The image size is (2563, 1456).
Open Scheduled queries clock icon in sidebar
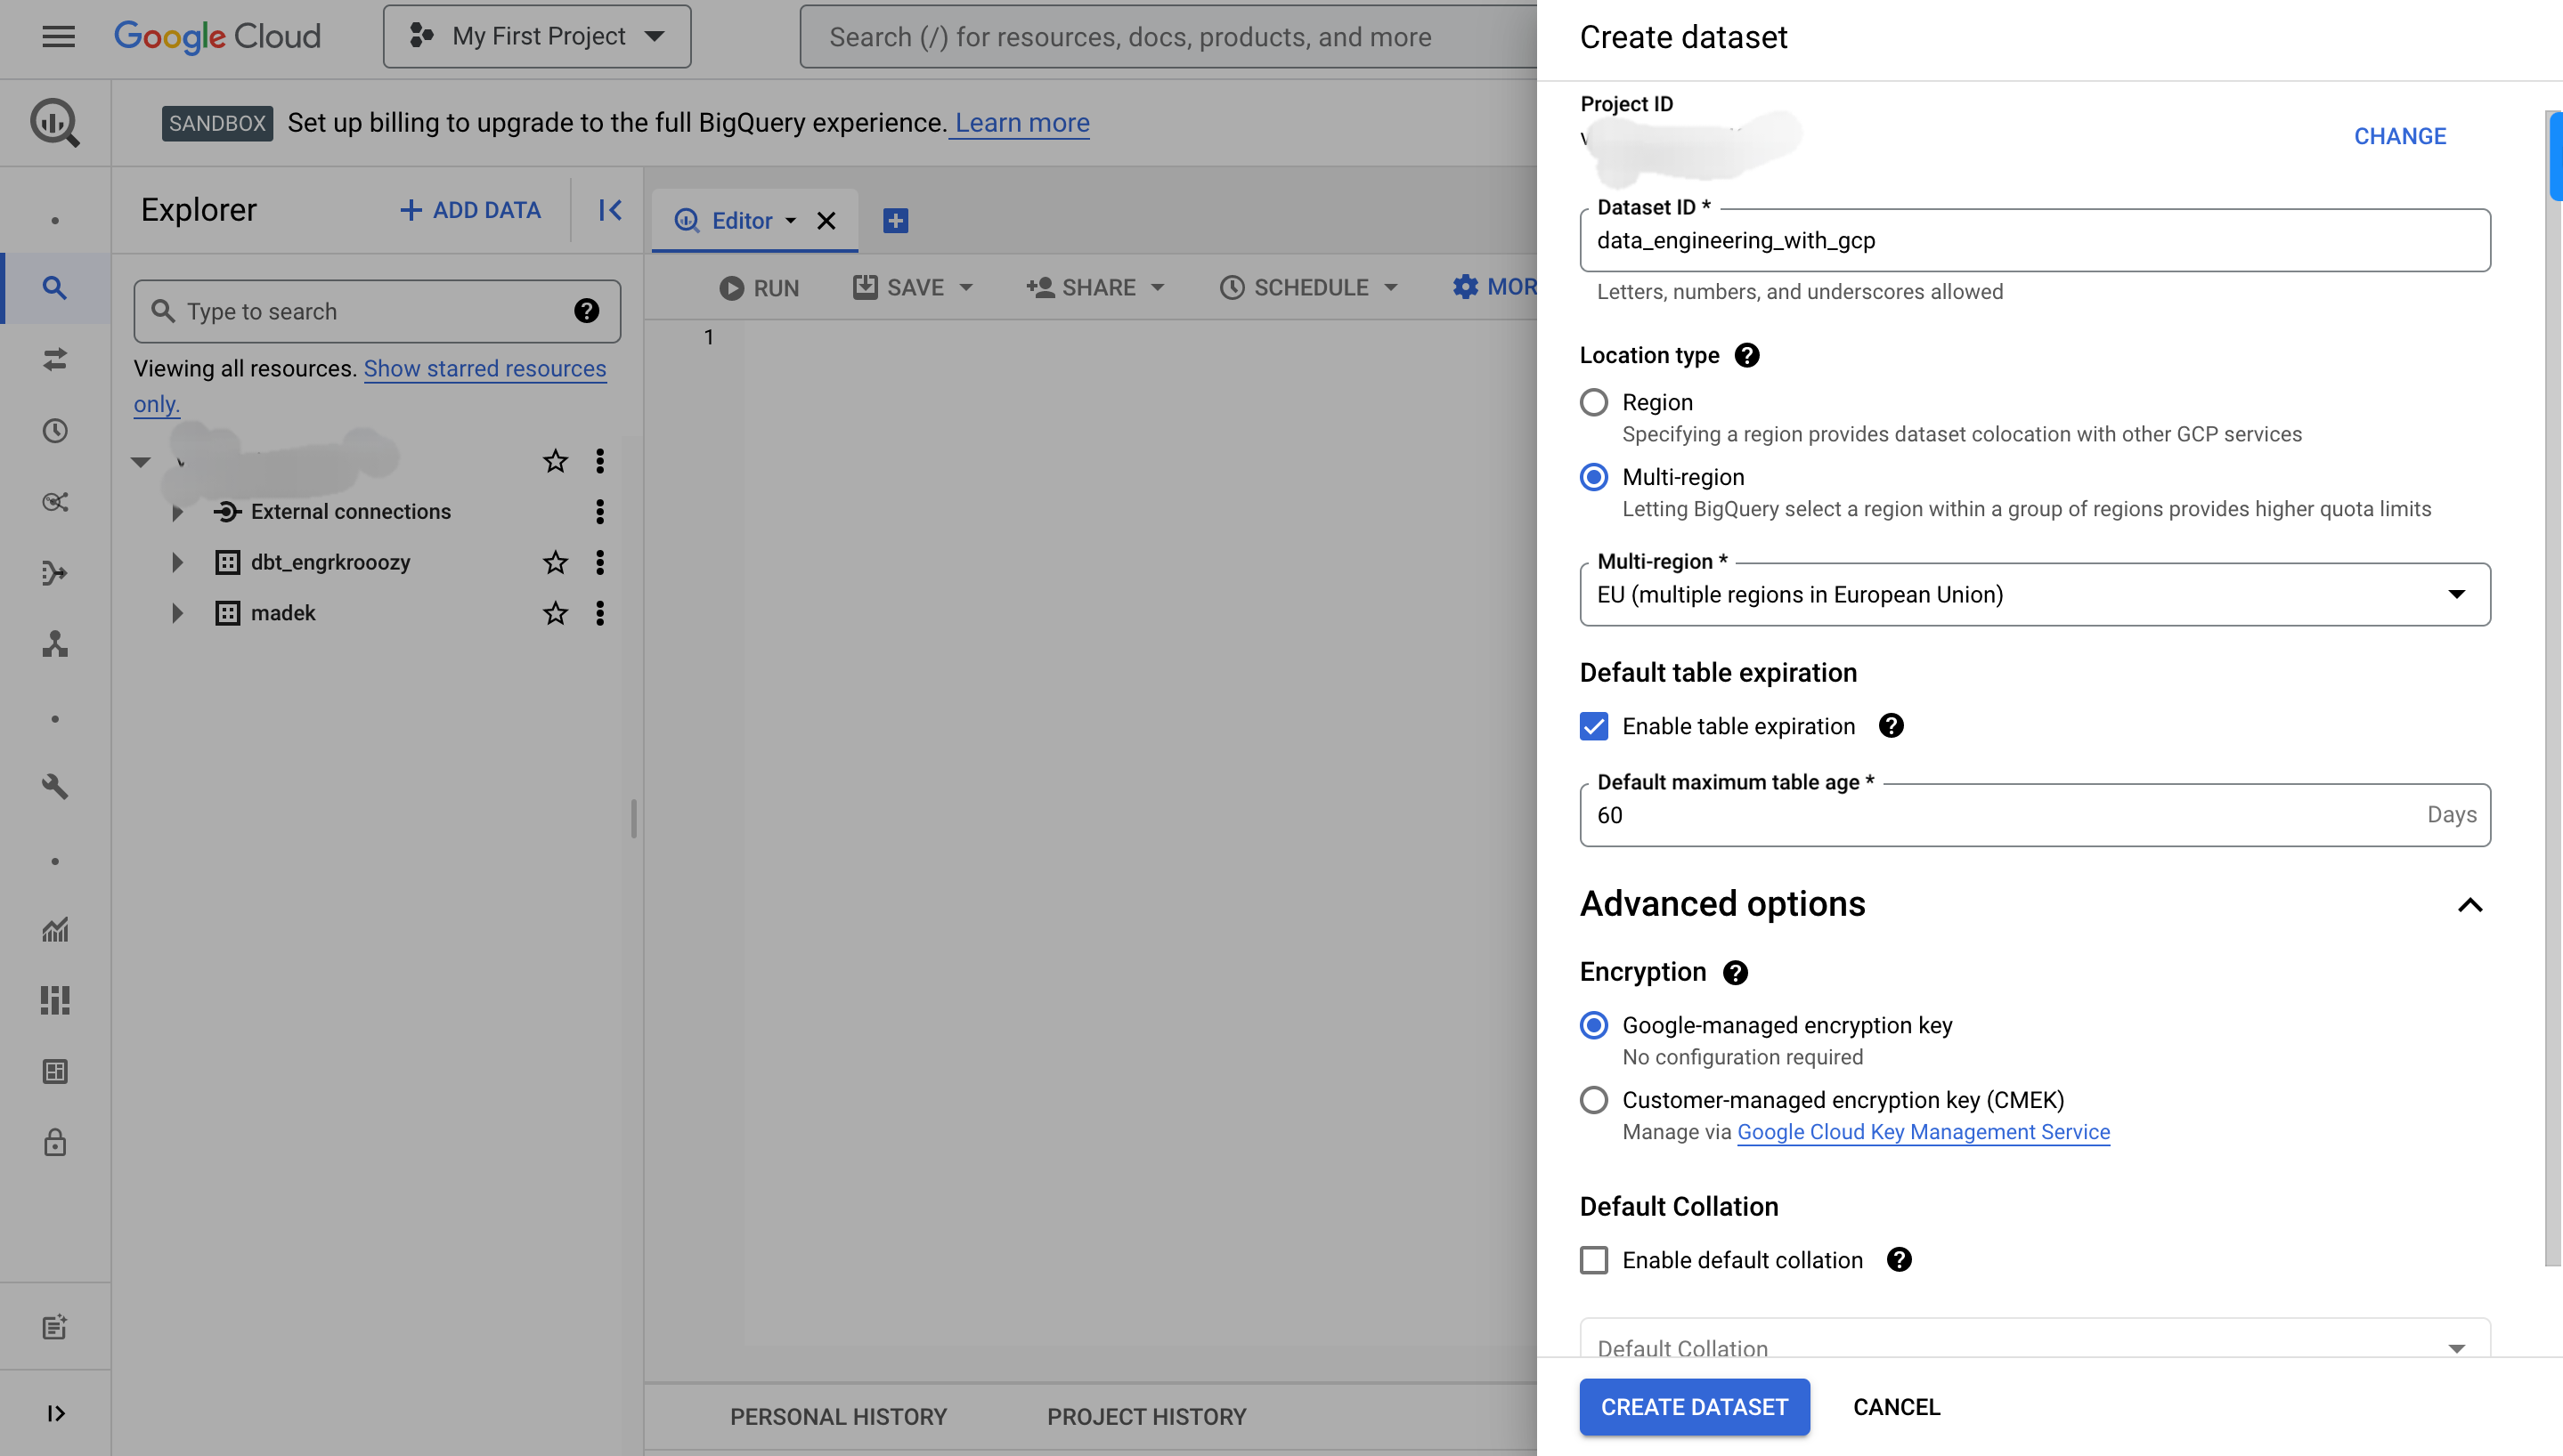[55, 430]
